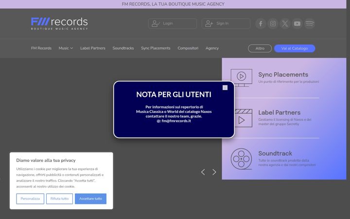
Task: Open the YouTube social icon
Action: pos(297,23)
